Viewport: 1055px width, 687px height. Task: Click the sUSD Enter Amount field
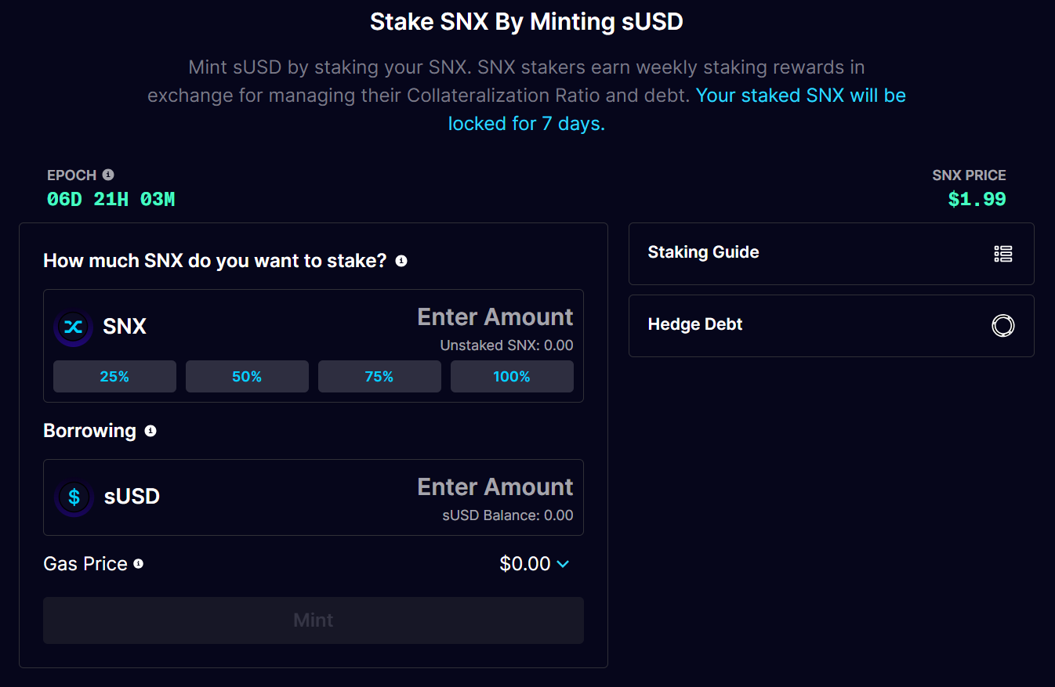coord(495,487)
